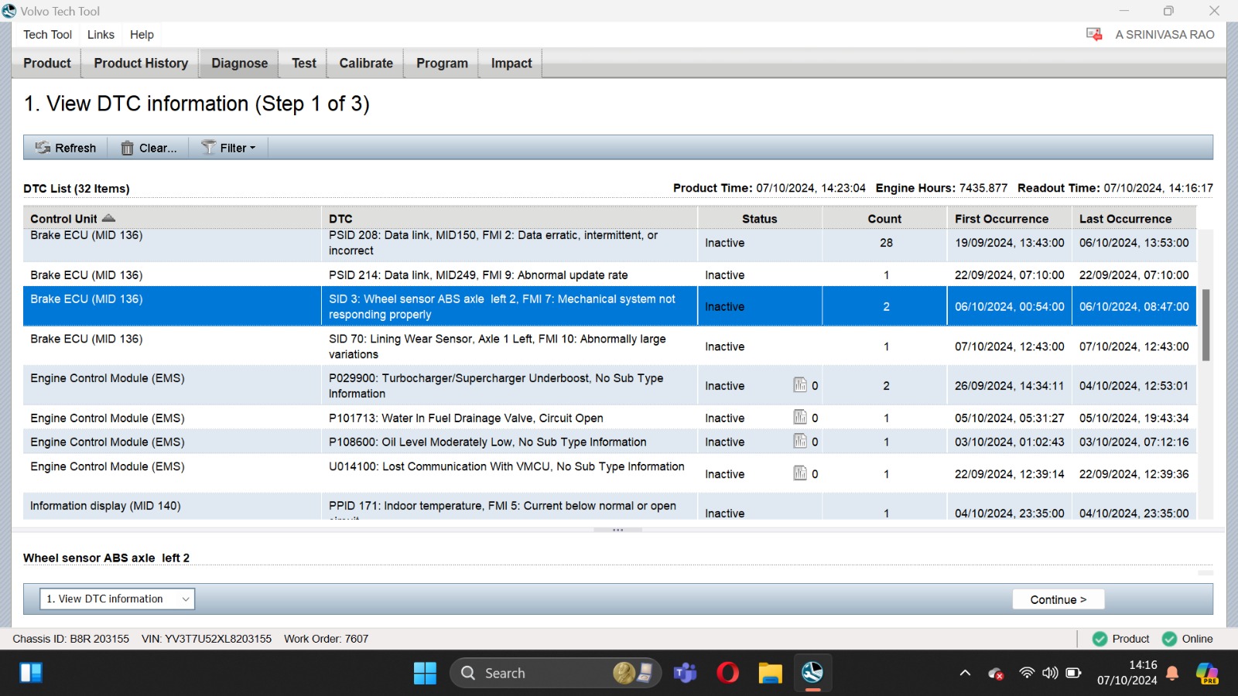Click the Continue > button

tap(1058, 599)
